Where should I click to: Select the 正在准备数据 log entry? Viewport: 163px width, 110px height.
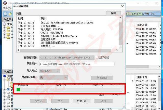coord(50,26)
